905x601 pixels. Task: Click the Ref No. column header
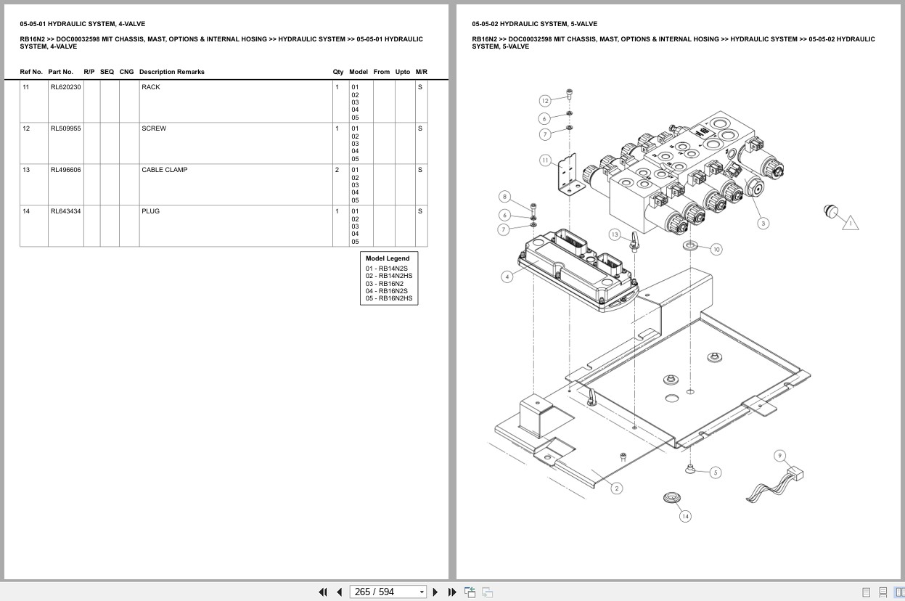(31, 72)
